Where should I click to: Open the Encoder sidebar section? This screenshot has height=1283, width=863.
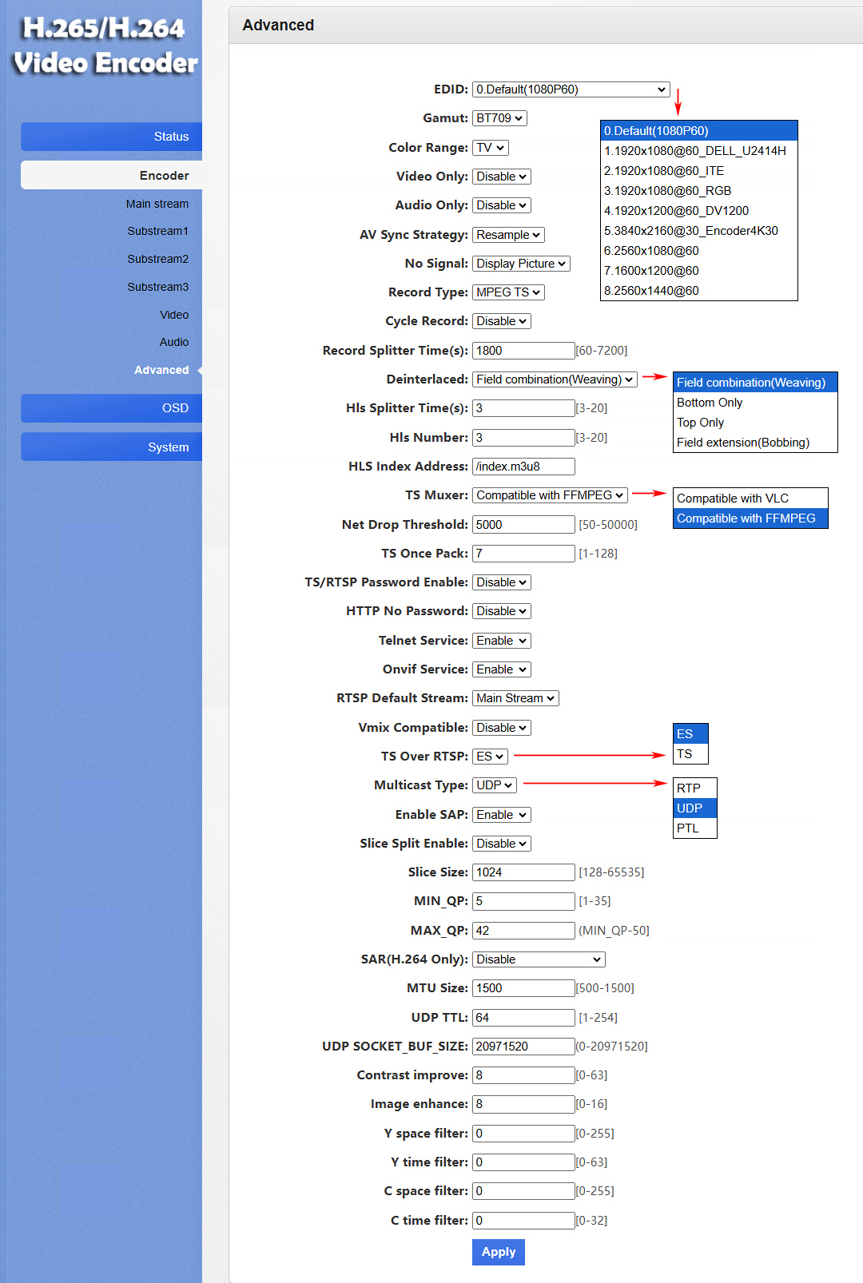[111, 175]
